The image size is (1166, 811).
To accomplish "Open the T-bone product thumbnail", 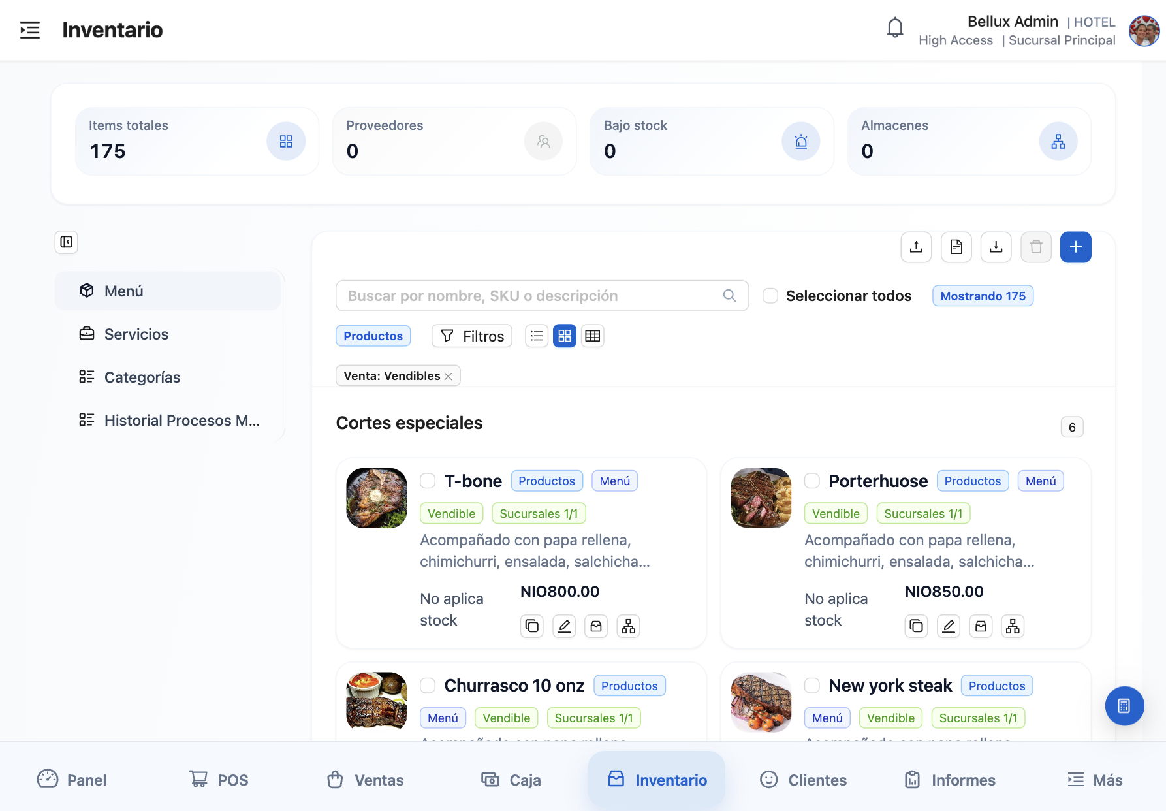I will point(377,498).
